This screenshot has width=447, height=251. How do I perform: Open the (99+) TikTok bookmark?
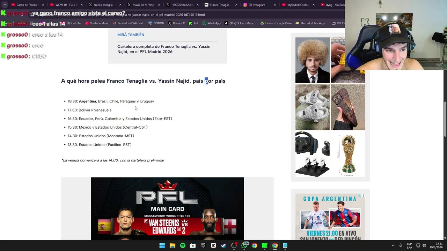pos(240,23)
